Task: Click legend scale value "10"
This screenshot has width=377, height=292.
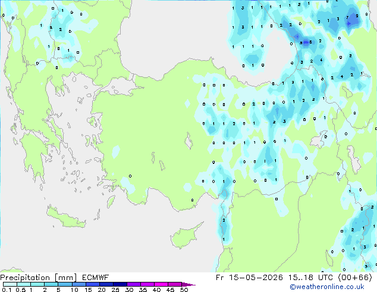Action: pos(74,290)
